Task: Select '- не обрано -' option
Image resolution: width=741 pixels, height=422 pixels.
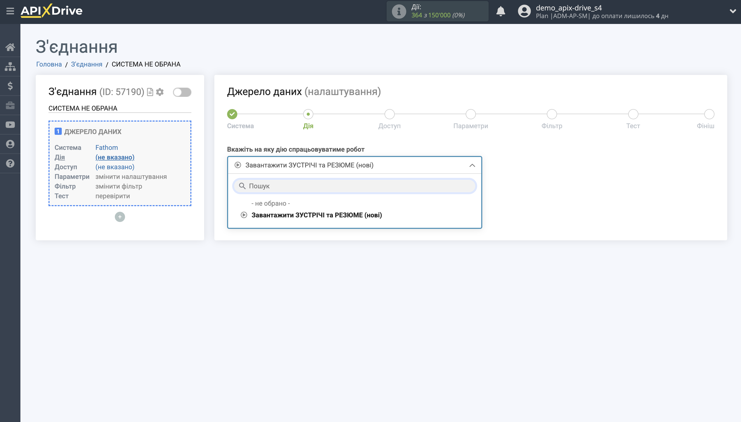Action: [x=270, y=203]
